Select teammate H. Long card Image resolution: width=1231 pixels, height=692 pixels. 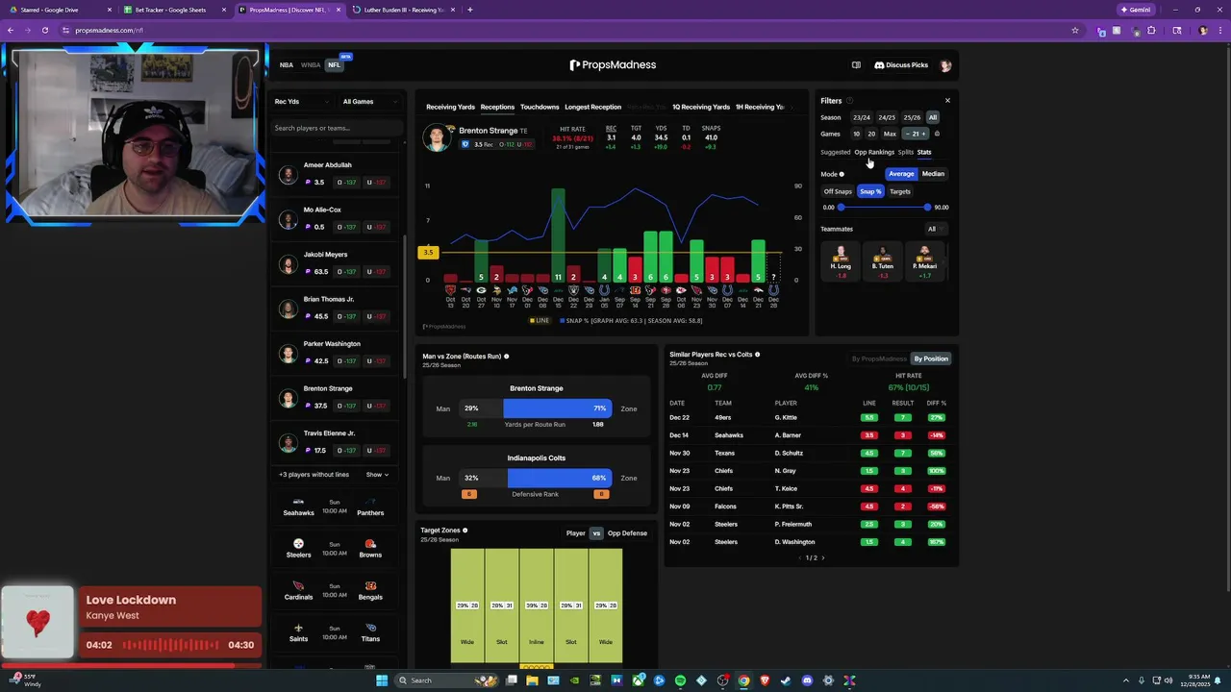tap(841, 261)
